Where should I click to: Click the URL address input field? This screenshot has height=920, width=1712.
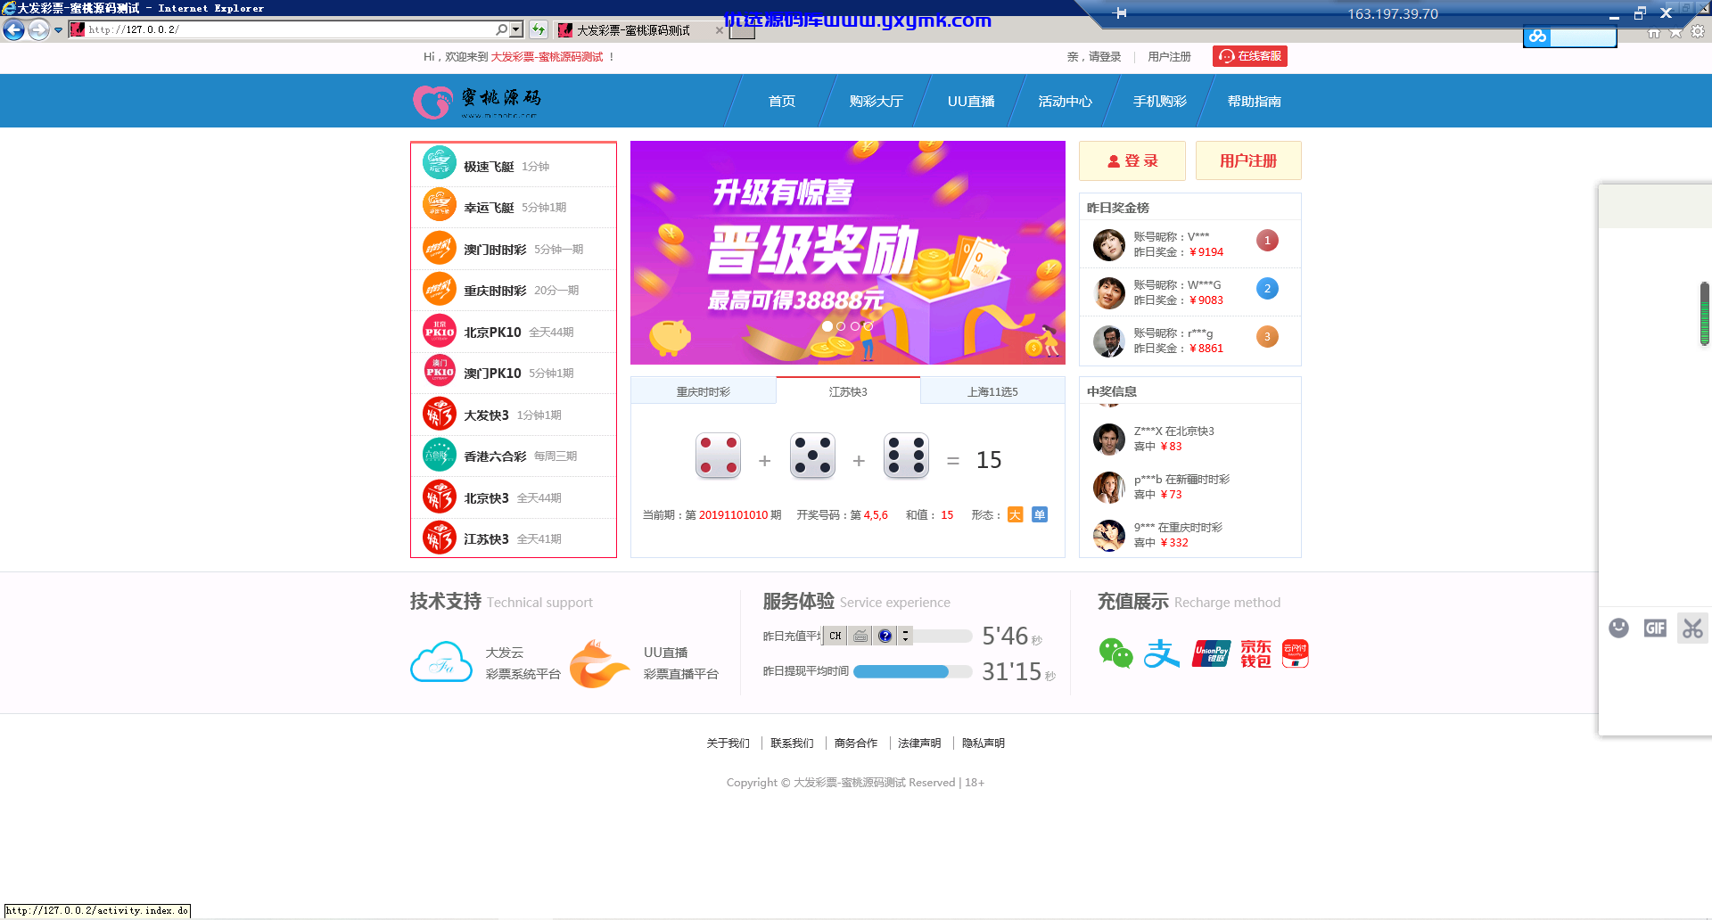point(290,29)
